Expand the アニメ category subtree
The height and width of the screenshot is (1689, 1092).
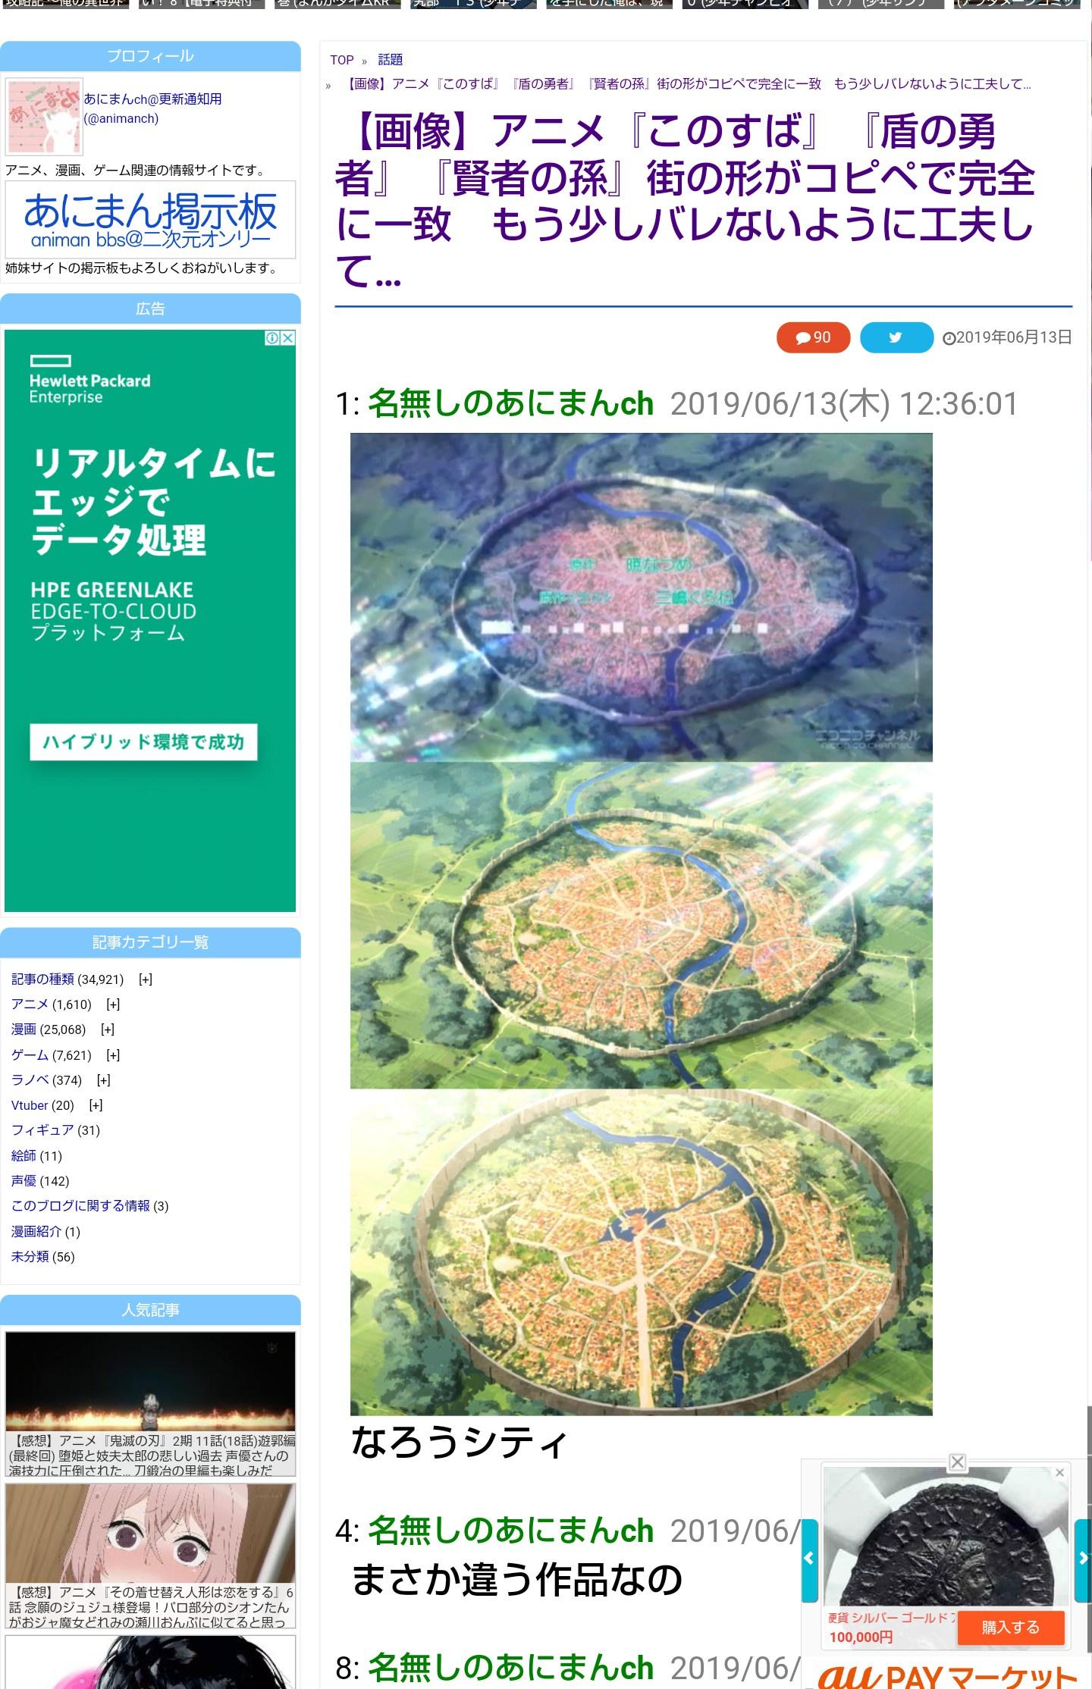pyautogui.click(x=113, y=1004)
